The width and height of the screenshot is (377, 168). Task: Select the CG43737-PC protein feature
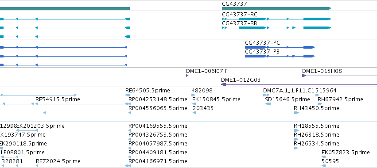pyautogui.click(x=280, y=47)
